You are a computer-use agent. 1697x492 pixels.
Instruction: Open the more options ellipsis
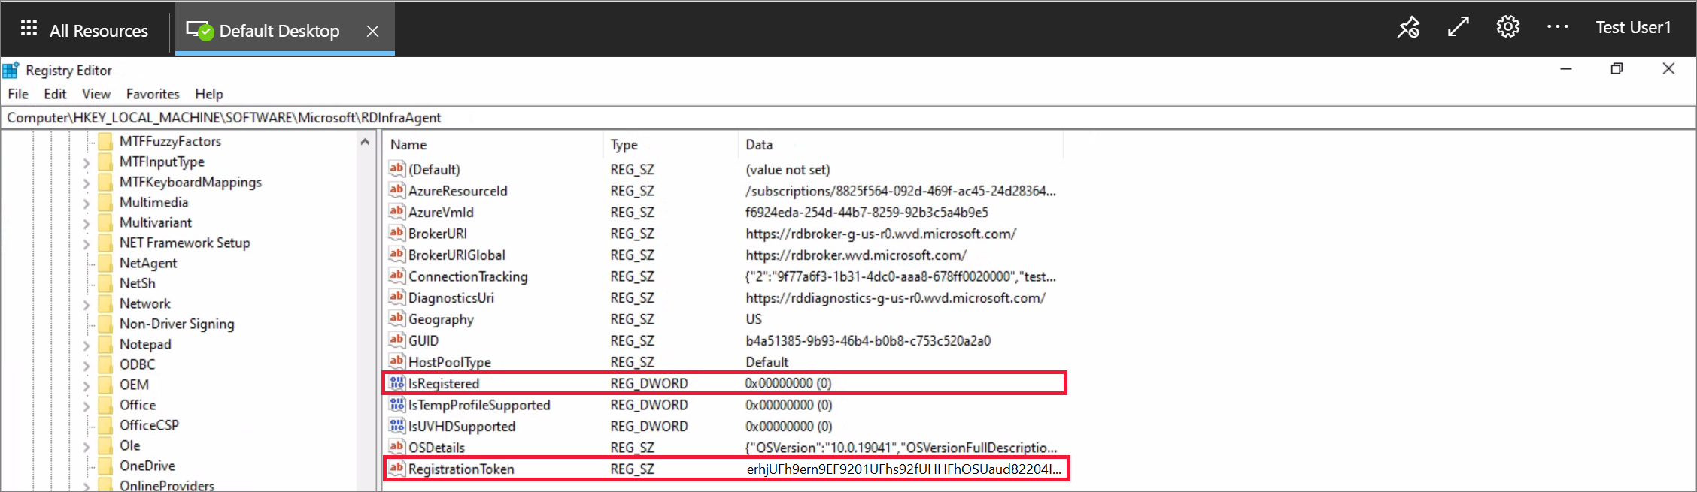tap(1558, 27)
